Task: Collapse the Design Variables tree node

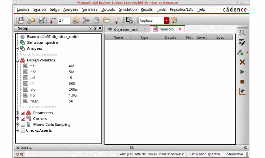Action: pos(17,60)
